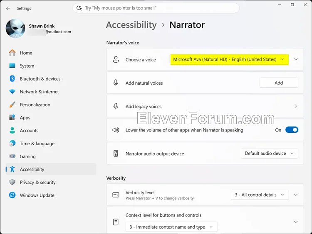
Task: Click the Add legacy voices row
Action: pos(205,106)
